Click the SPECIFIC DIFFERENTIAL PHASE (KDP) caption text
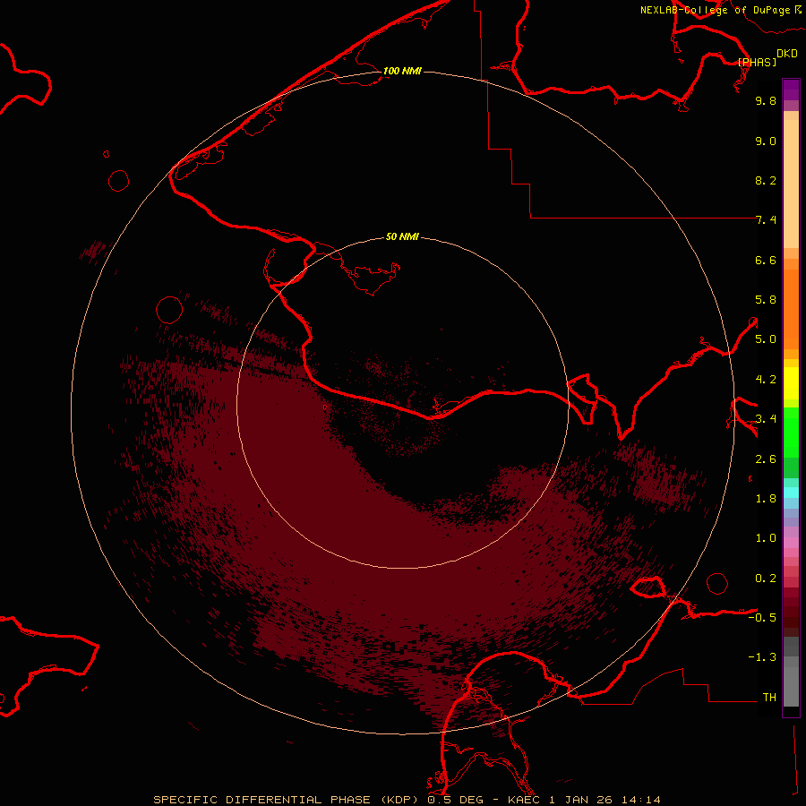This screenshot has height=806, width=806. click(287, 800)
